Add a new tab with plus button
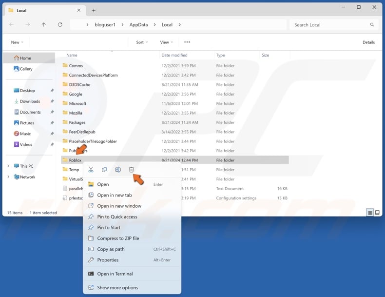The image size is (385, 297). [x=94, y=10]
